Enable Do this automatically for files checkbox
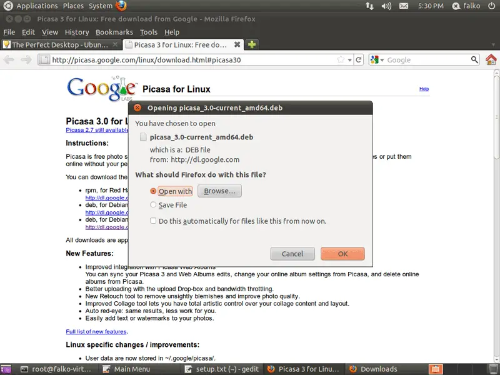 pos(153,221)
